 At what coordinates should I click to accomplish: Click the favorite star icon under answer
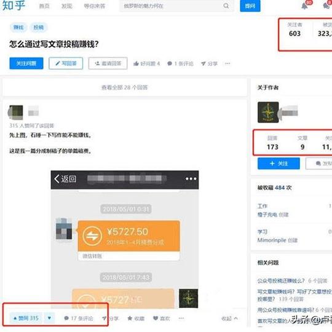130,318
